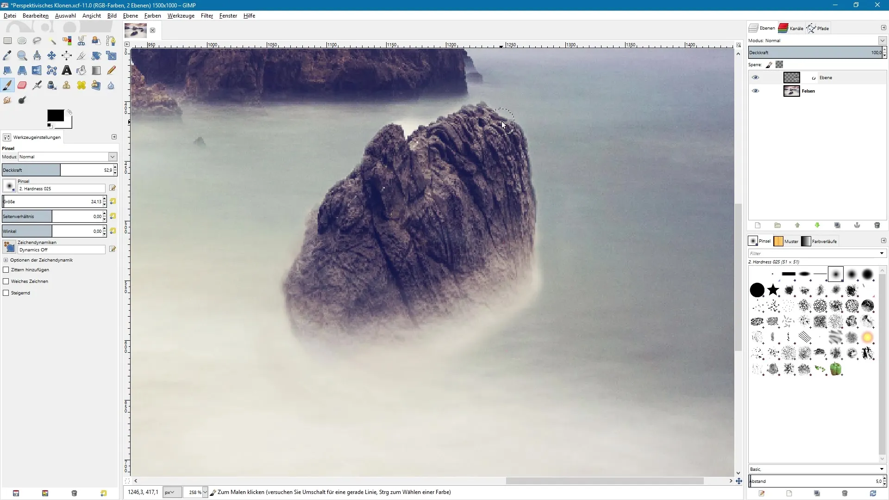
Task: Select the Free Select lasso tool
Action: pyautogui.click(x=37, y=41)
